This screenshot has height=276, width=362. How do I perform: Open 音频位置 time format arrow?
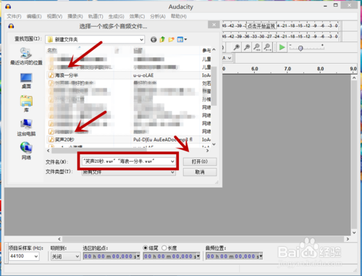(x=261, y=256)
